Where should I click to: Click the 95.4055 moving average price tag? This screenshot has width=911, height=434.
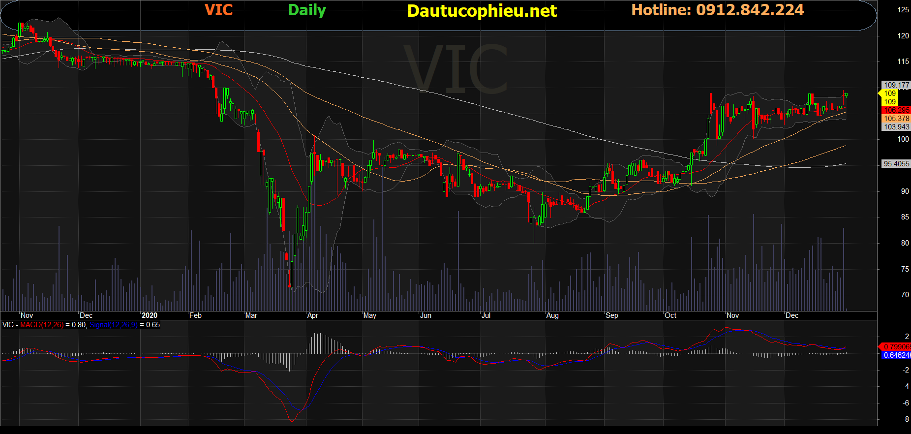896,164
